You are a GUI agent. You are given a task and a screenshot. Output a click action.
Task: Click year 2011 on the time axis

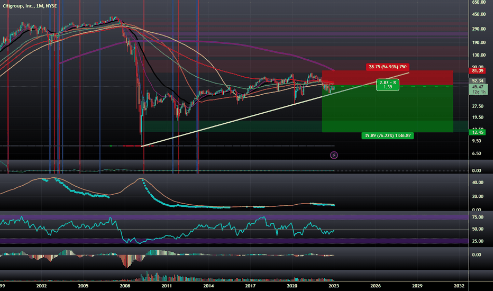click(x=167, y=286)
